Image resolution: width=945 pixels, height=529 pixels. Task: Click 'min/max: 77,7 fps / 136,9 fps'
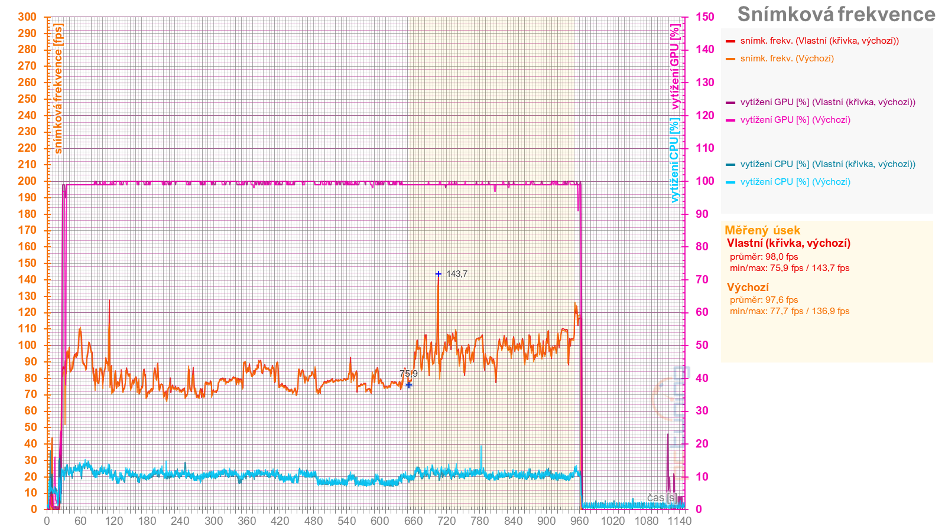(790, 311)
